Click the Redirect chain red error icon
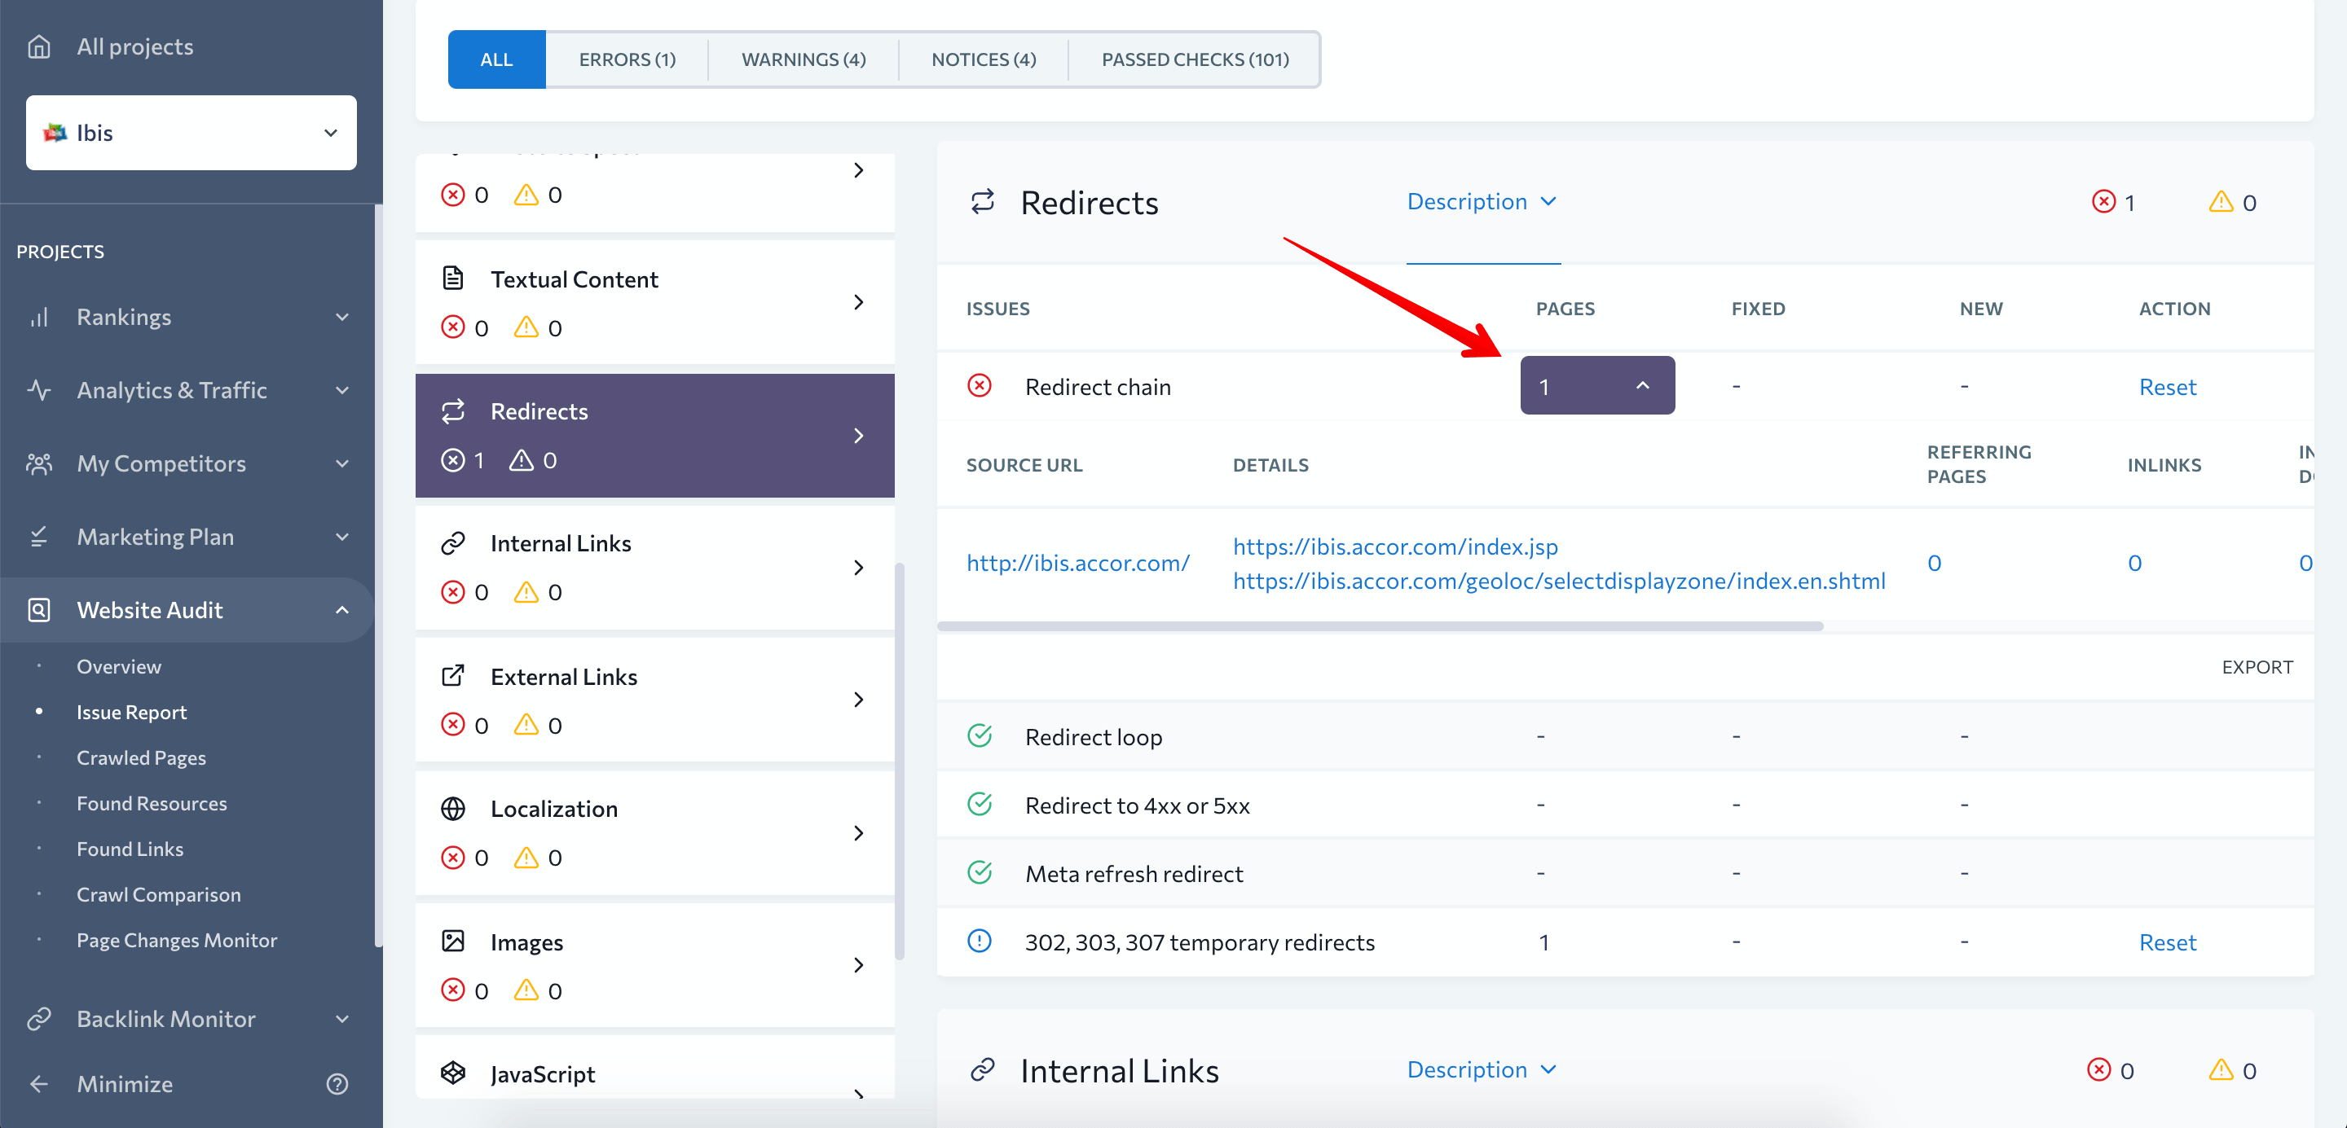This screenshot has height=1128, width=2347. click(x=980, y=385)
